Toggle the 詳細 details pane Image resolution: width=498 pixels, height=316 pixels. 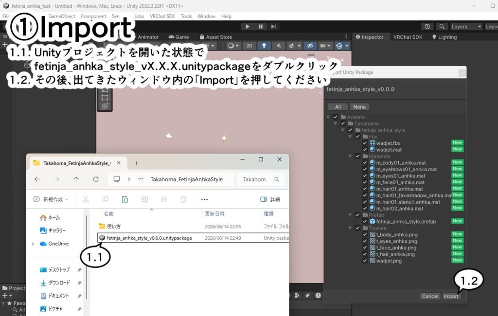point(270,199)
